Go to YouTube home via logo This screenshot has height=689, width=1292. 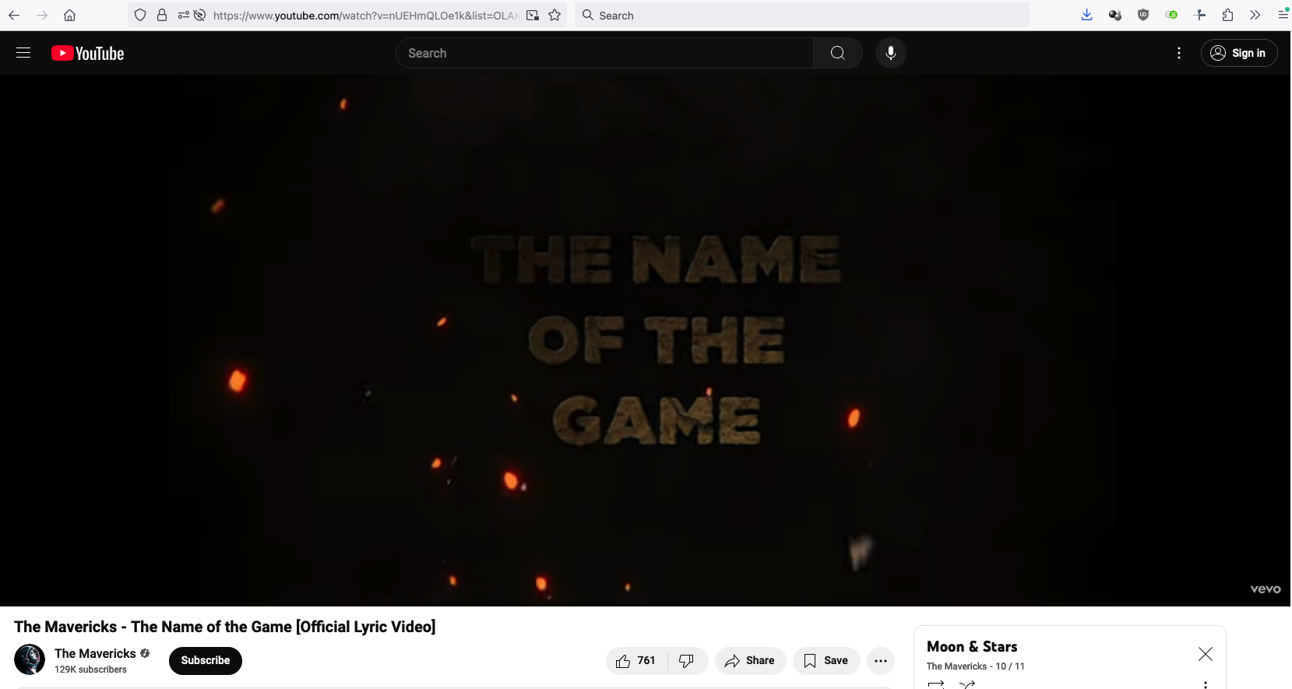[88, 53]
